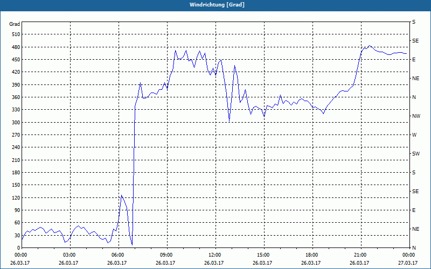Click the N compass label beside the 360 gridline
This screenshot has width=431, height=269.
pyautogui.click(x=414, y=97)
